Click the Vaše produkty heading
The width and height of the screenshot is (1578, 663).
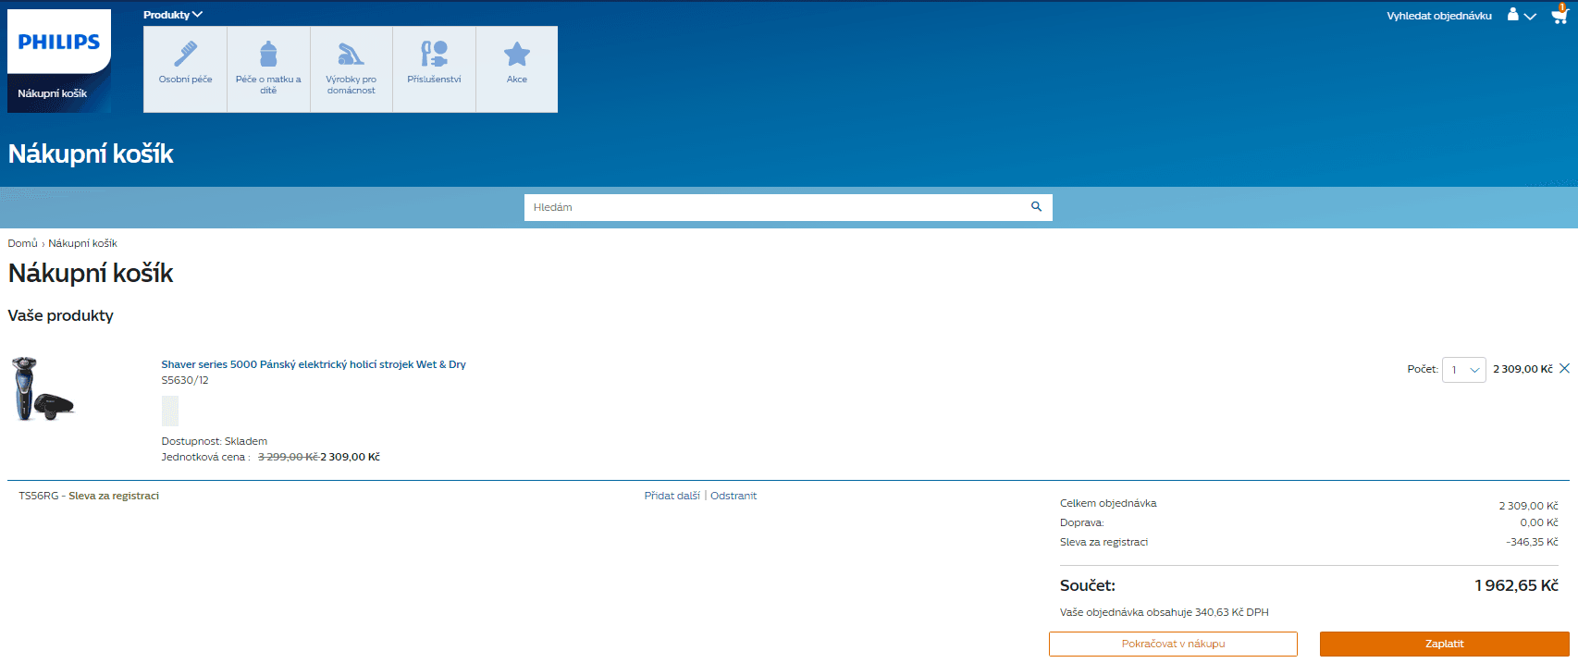click(x=61, y=315)
